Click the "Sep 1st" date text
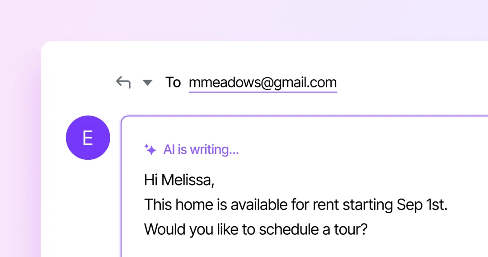 click(x=422, y=205)
